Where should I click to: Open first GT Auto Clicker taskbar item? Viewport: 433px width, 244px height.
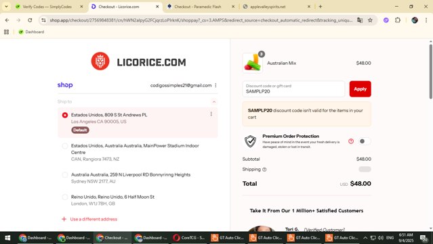tap(227, 238)
